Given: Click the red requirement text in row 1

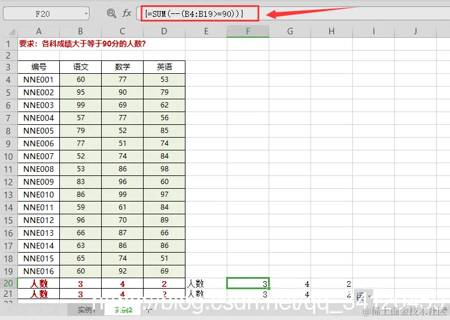Looking at the screenshot, I should point(83,44).
